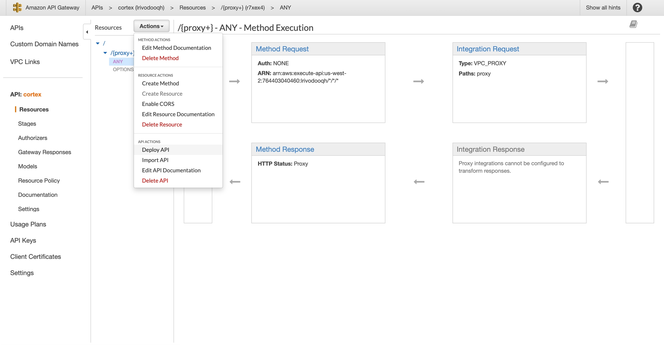The height and width of the screenshot is (345, 664).
Task: Close the Actions dropdown button
Action: coord(151,26)
